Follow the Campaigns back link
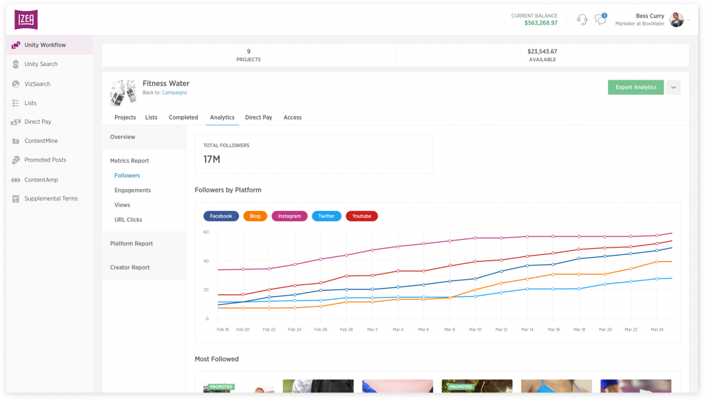 coord(174,93)
